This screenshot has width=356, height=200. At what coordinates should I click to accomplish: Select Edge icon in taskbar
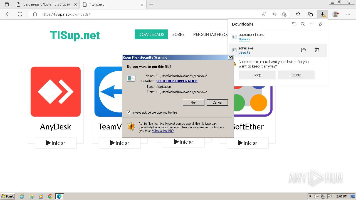(x=59, y=196)
